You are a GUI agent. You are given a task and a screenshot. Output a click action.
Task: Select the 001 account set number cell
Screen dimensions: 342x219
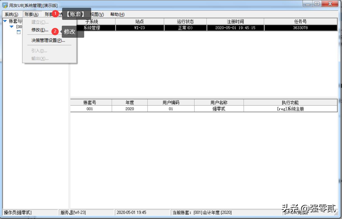point(91,109)
